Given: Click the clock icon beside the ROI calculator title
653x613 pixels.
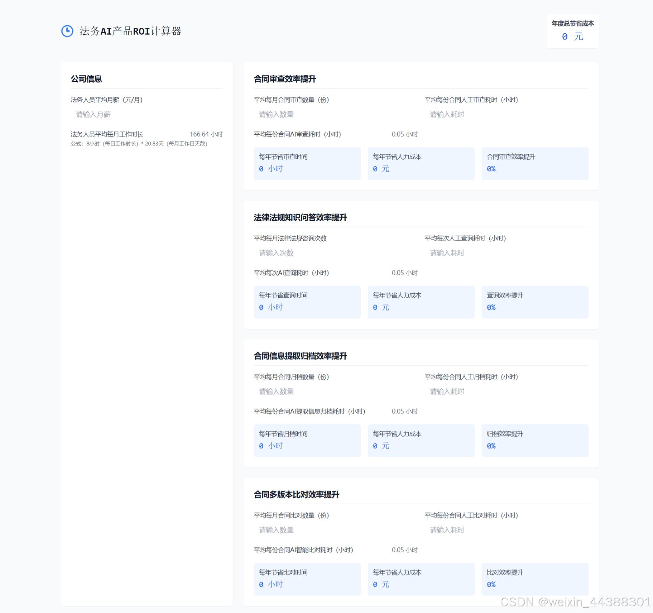Looking at the screenshot, I should (x=67, y=31).
